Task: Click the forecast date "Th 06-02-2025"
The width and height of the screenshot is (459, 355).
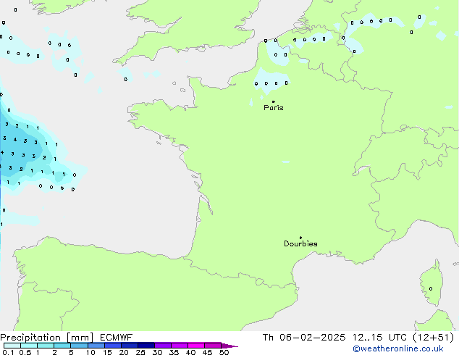Action: tap(304, 338)
